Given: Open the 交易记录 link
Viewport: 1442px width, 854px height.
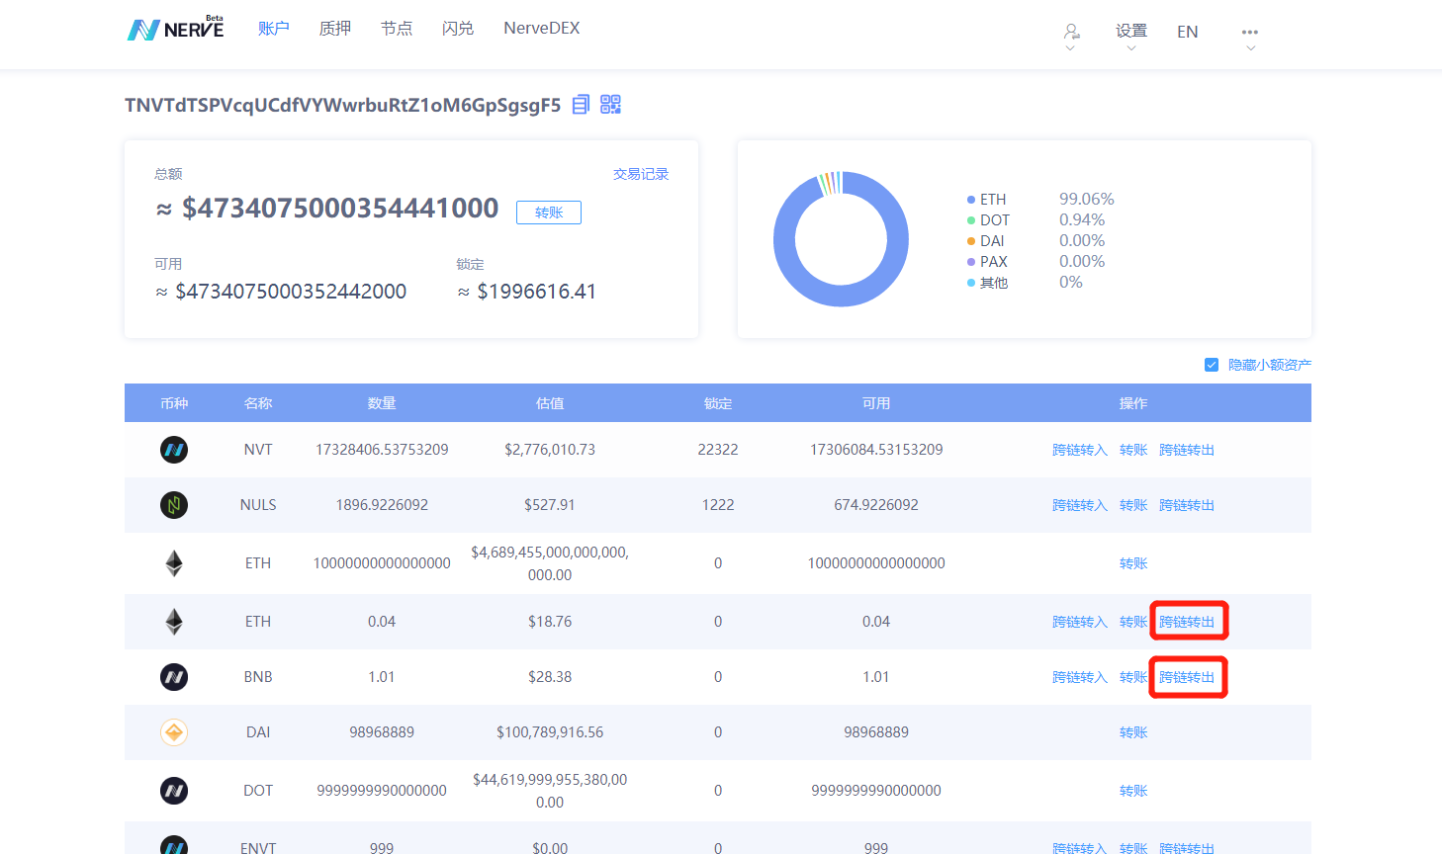Looking at the screenshot, I should (x=641, y=174).
